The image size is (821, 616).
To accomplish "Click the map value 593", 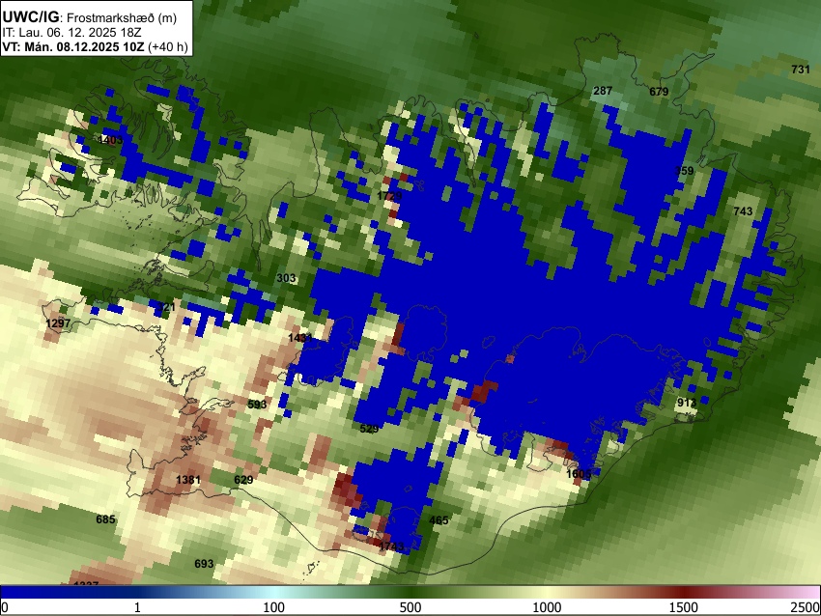I will pos(257,404).
